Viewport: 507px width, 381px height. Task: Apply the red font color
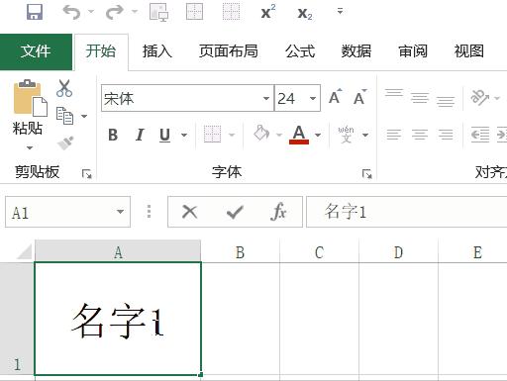click(299, 135)
